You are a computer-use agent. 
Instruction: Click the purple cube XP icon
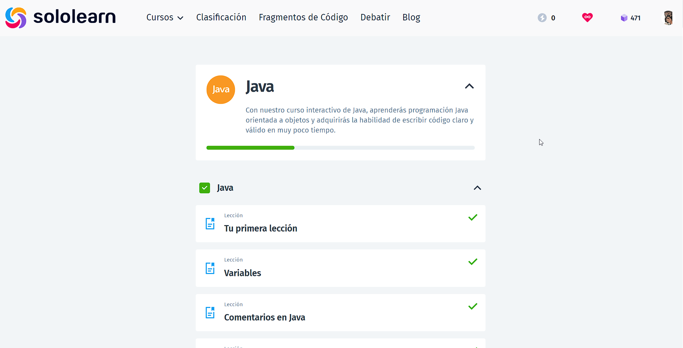[624, 18]
